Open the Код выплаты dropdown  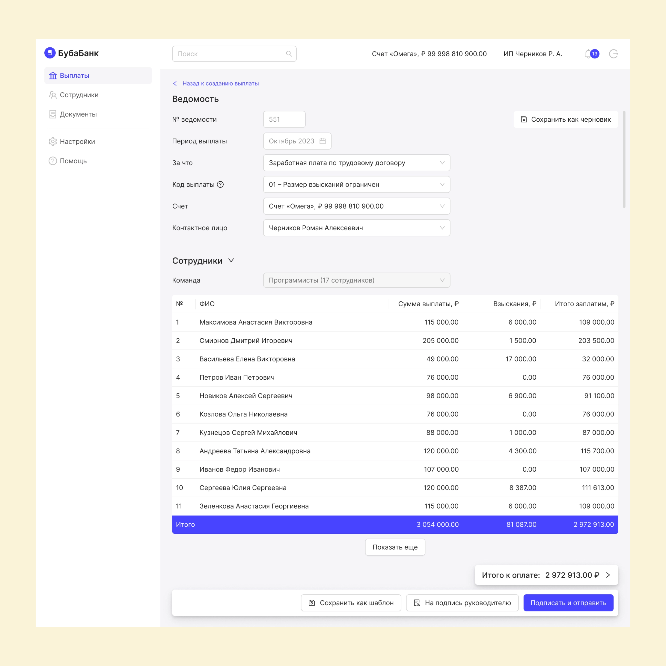point(357,184)
